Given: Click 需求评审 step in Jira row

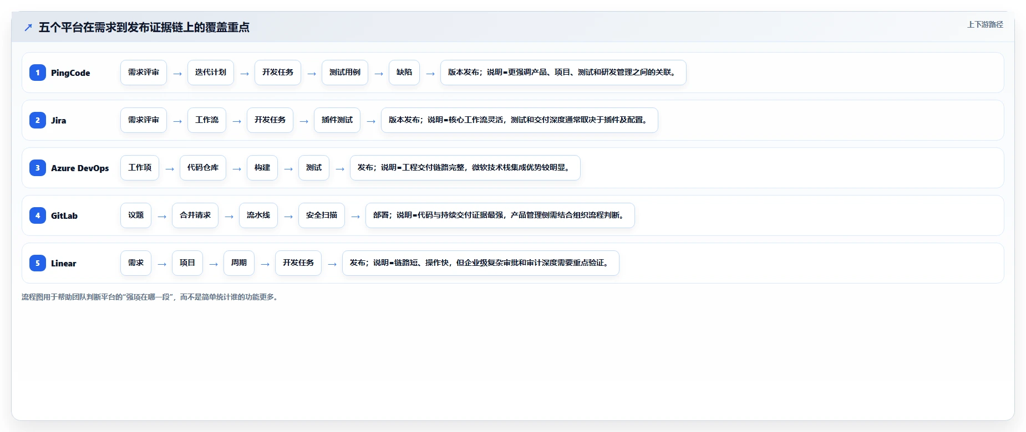Looking at the screenshot, I should (144, 120).
